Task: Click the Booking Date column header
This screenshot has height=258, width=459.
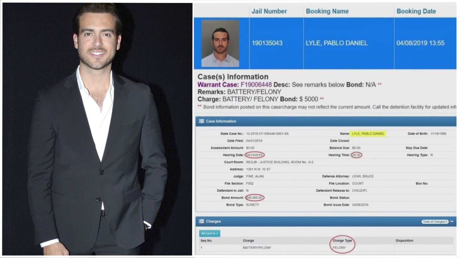Action: [x=416, y=11]
